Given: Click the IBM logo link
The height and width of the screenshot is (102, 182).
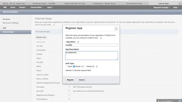Looking at the screenshot, I should pos(5,7).
